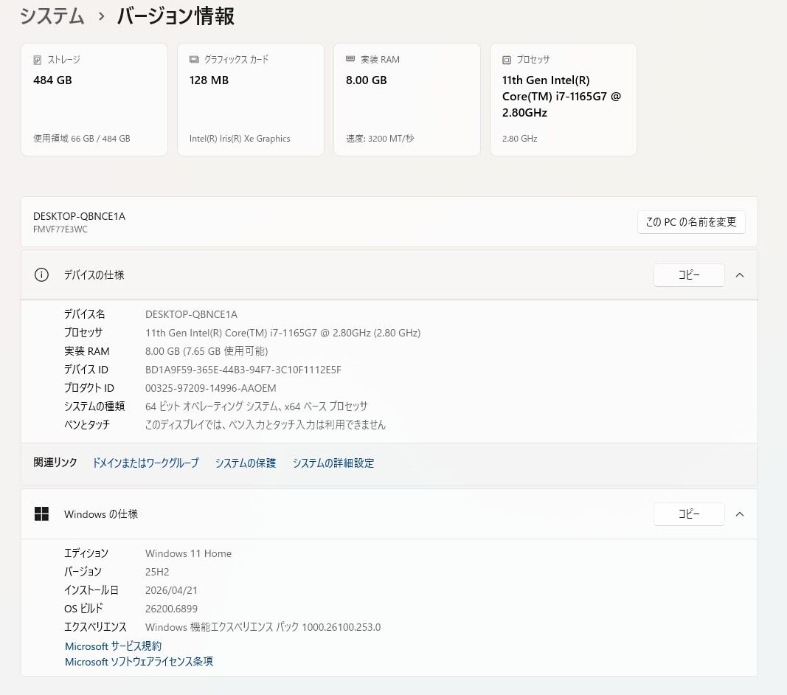The height and width of the screenshot is (695, 787).
Task: Click Intel(R) Iris(R) Xe Graphics text
Action: point(240,139)
